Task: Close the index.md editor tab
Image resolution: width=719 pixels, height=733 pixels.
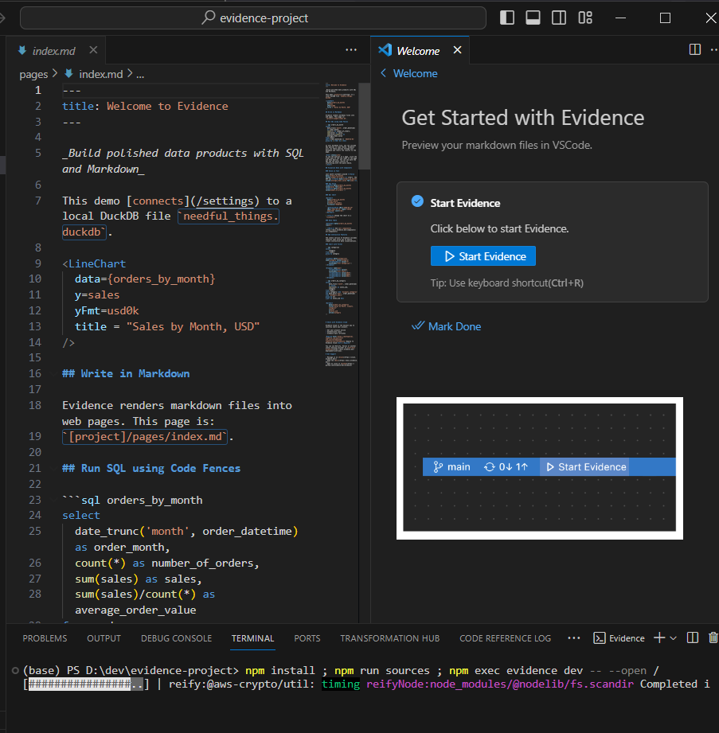Action: click(x=93, y=50)
